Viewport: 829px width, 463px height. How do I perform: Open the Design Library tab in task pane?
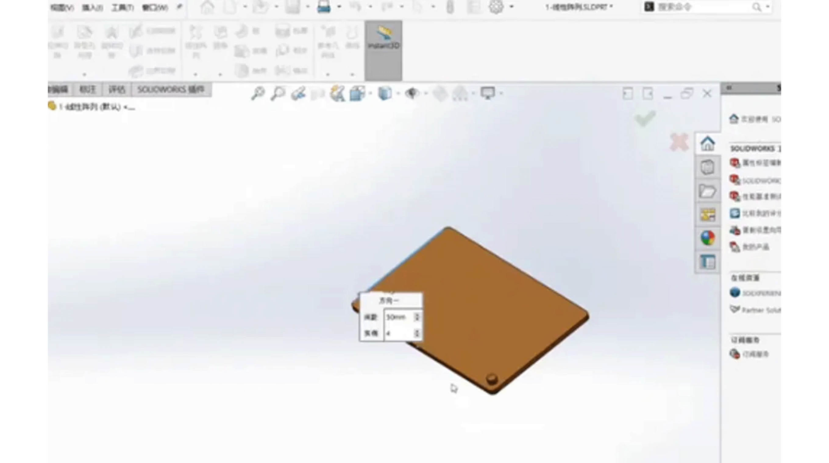[707, 167]
